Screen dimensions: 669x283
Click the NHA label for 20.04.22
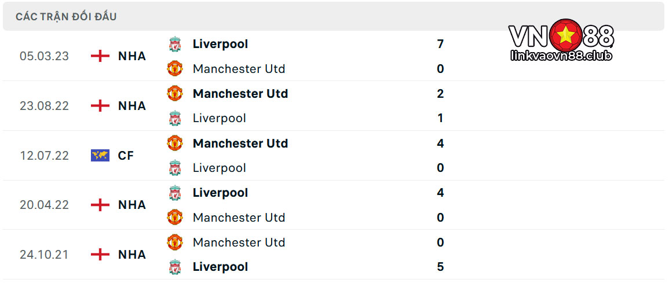tap(132, 205)
